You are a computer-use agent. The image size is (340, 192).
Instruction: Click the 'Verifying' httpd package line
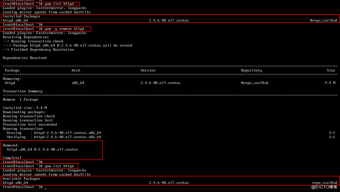[x=54, y=137]
